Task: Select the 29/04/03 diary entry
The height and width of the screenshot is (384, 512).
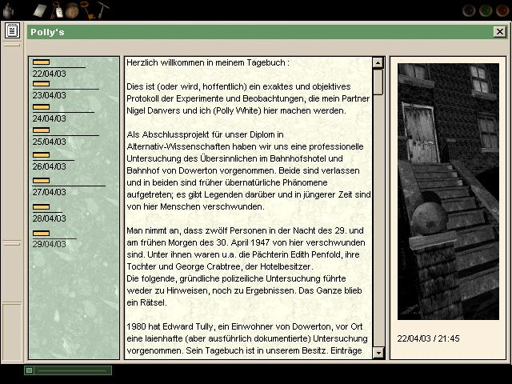Action: click(x=49, y=244)
